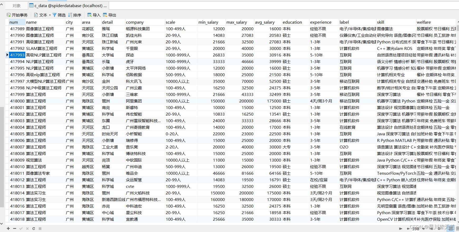
Task: Select the c_data @spiderdatabase tab
Action: point(68,6)
